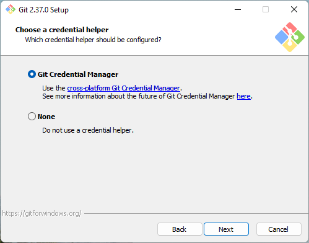Minimize the Git Setup window
Viewport: 309px width, 243px height.
pos(238,9)
